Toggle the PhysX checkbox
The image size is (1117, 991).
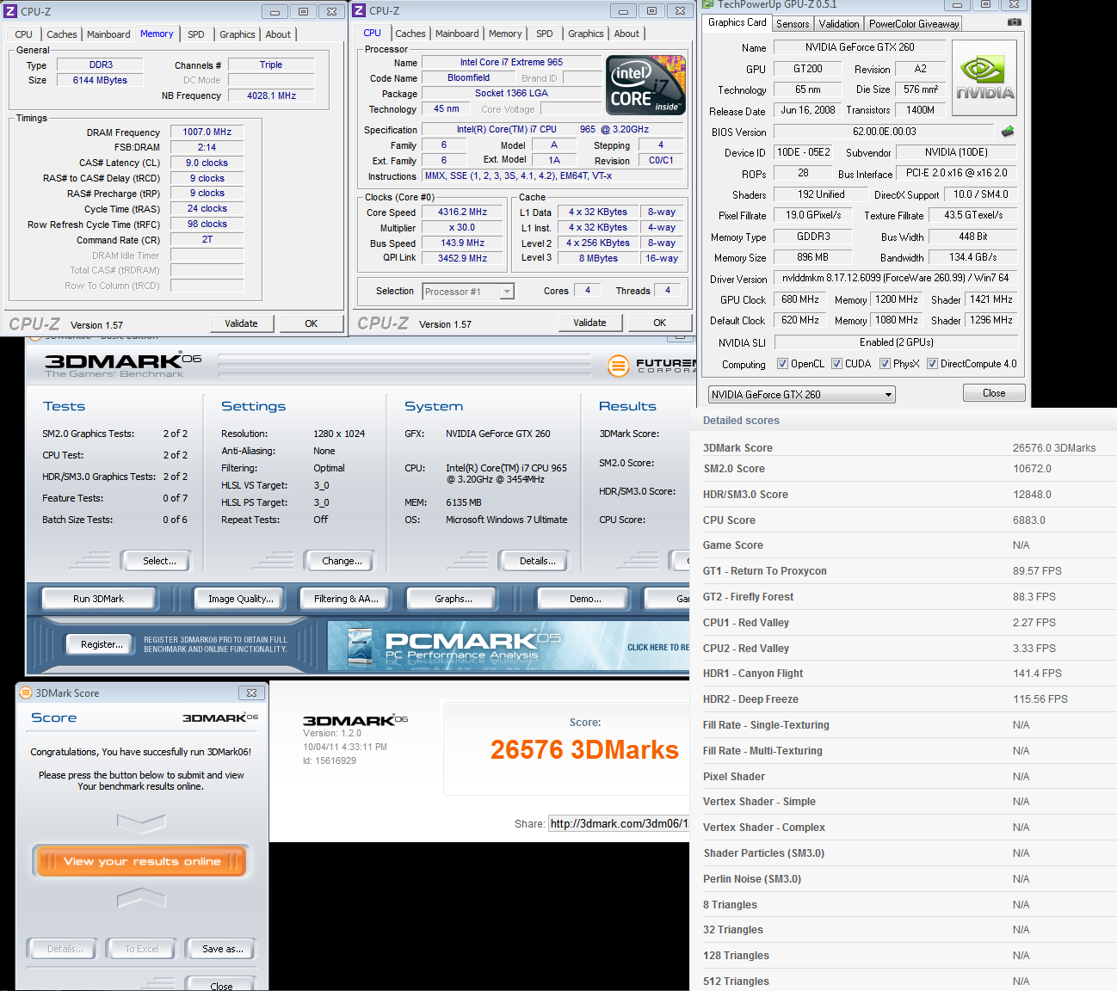885,364
